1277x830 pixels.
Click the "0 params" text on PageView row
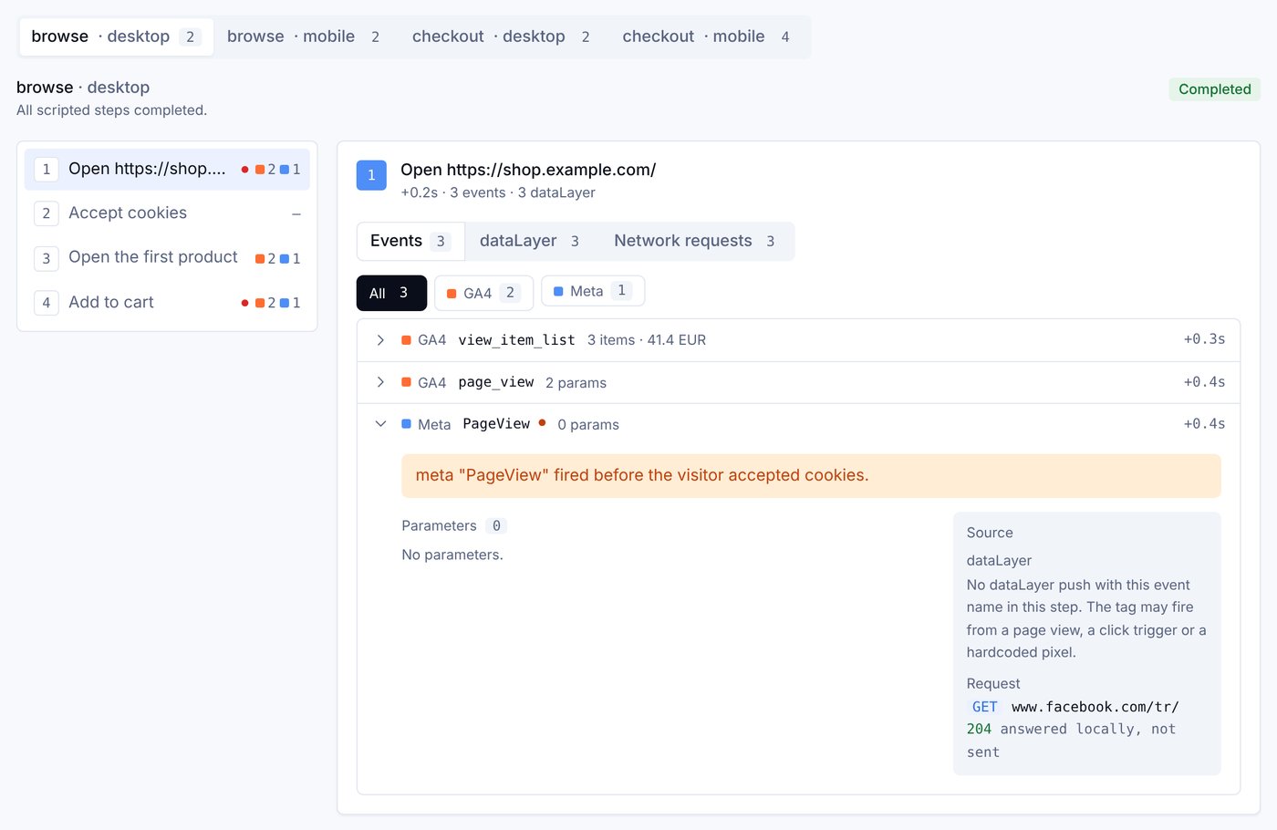pyautogui.click(x=588, y=425)
